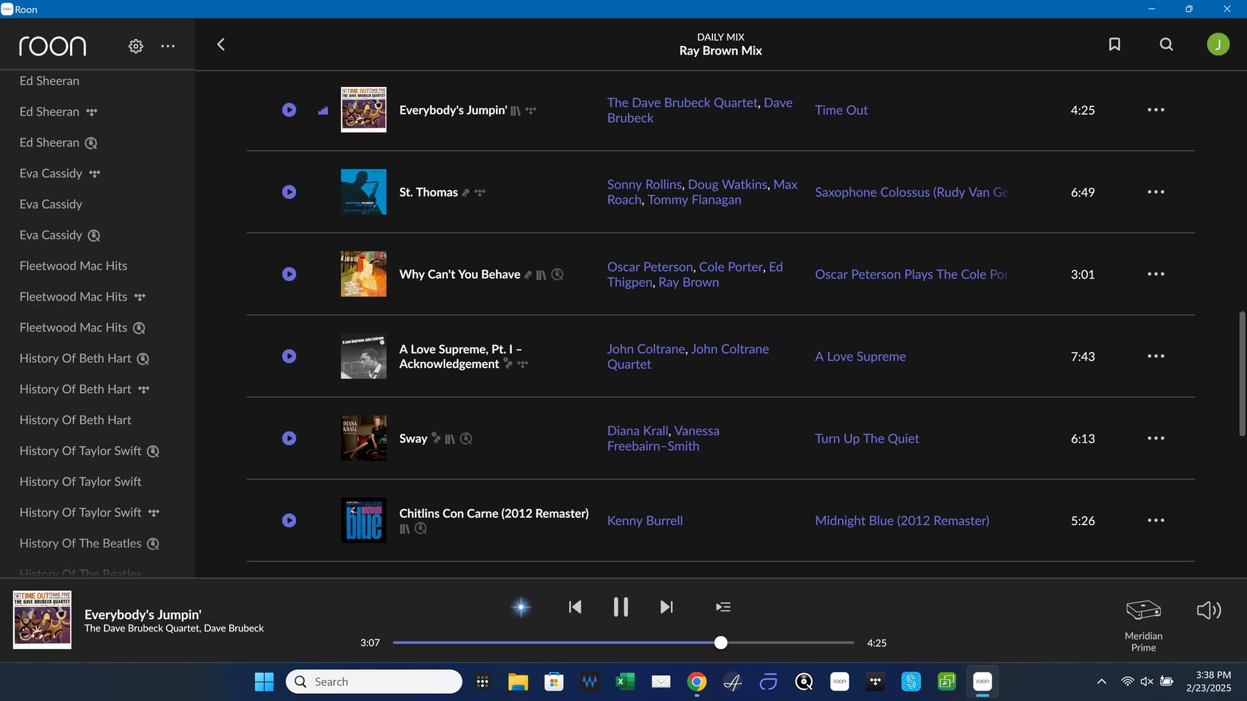1247x701 pixels.
Task: Open Oscar Peterson artist link
Action: (x=649, y=267)
